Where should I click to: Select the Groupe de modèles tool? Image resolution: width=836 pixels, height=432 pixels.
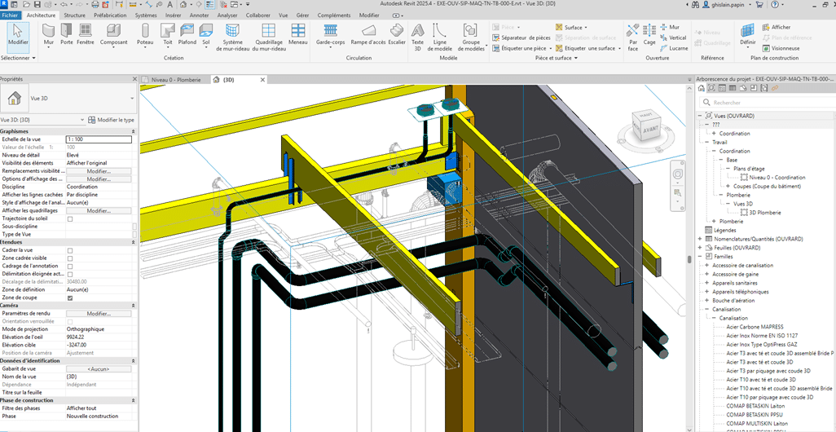coord(470,37)
